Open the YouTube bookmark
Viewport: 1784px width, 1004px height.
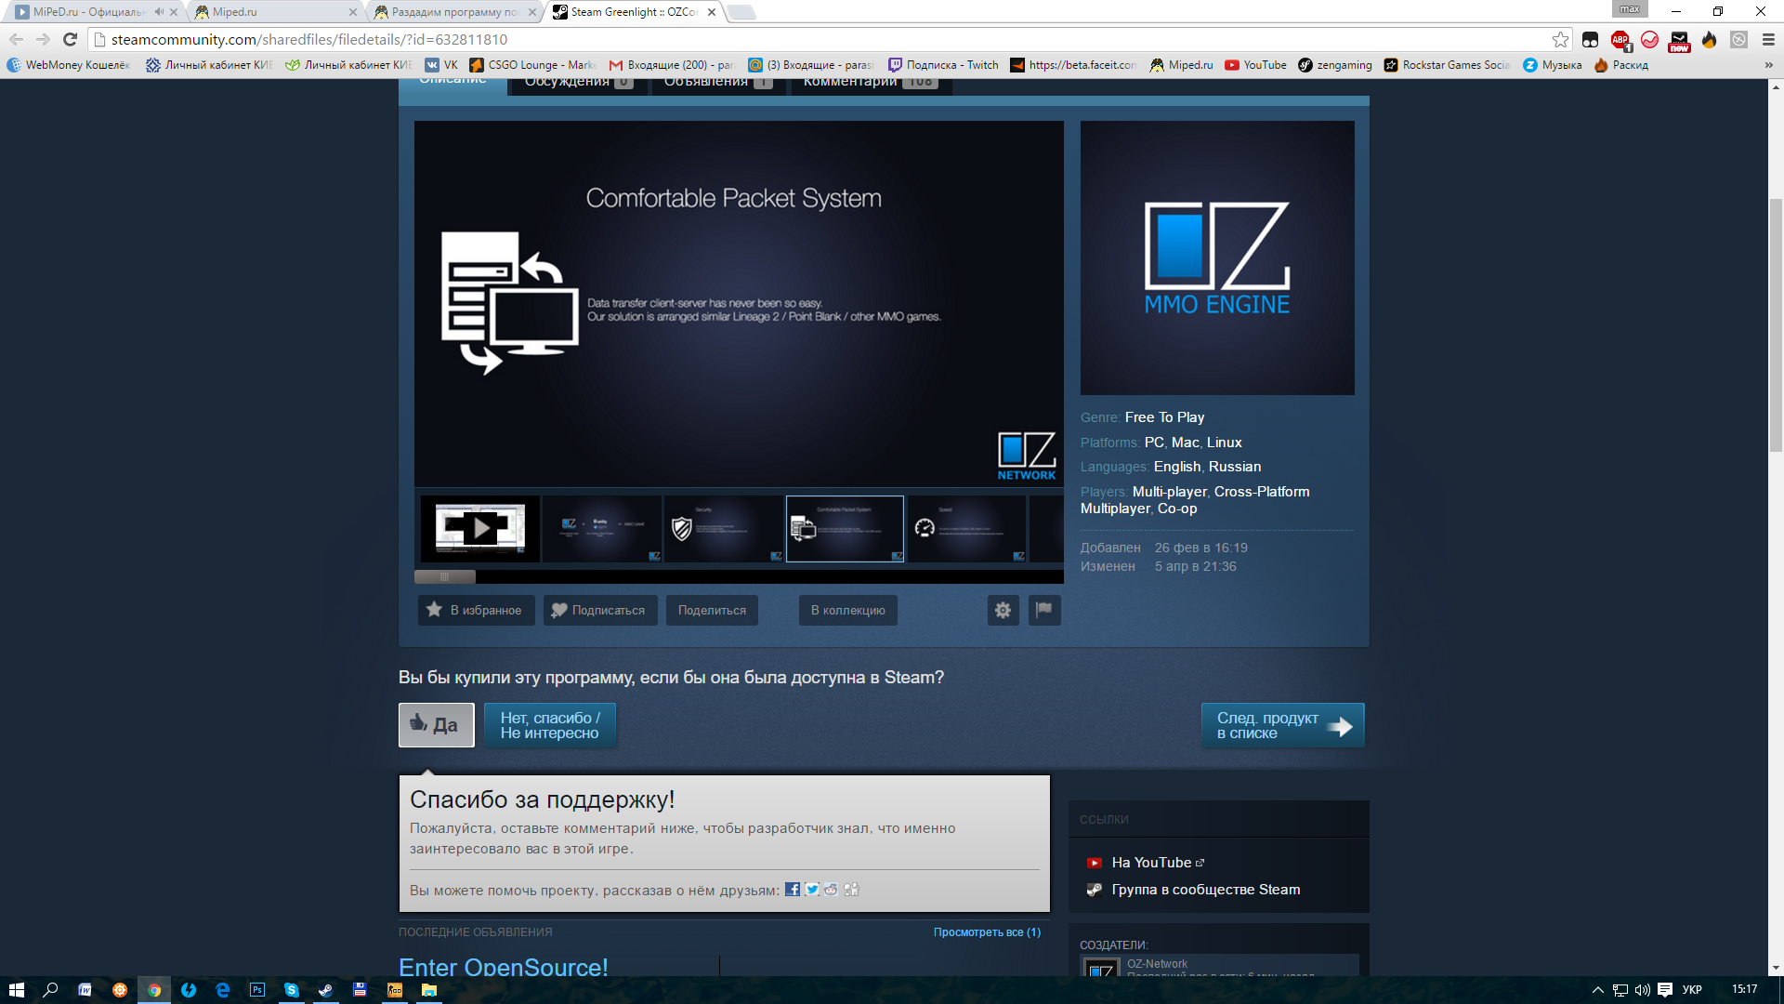click(x=1255, y=65)
